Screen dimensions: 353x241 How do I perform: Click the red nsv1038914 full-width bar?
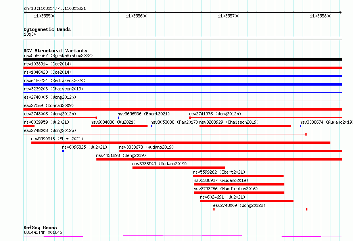182,68
